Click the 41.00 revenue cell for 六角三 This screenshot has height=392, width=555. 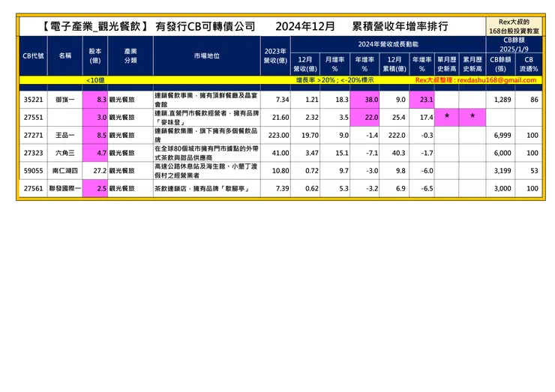(x=275, y=153)
